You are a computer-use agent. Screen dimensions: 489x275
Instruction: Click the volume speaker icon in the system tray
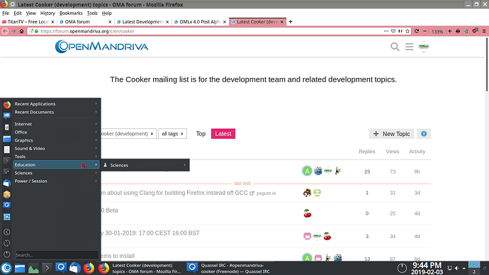click(x=456, y=268)
